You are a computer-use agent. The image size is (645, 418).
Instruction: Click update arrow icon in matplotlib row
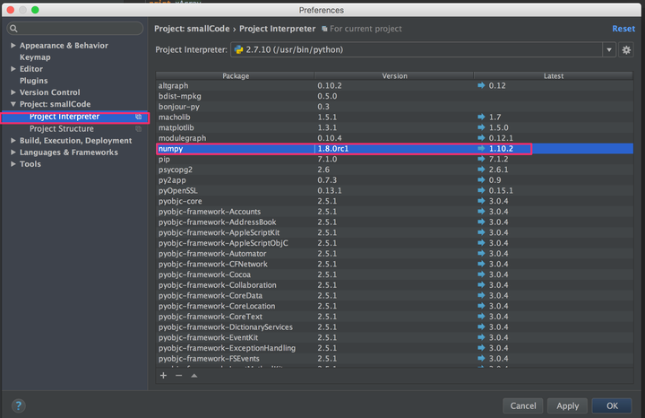pos(481,127)
